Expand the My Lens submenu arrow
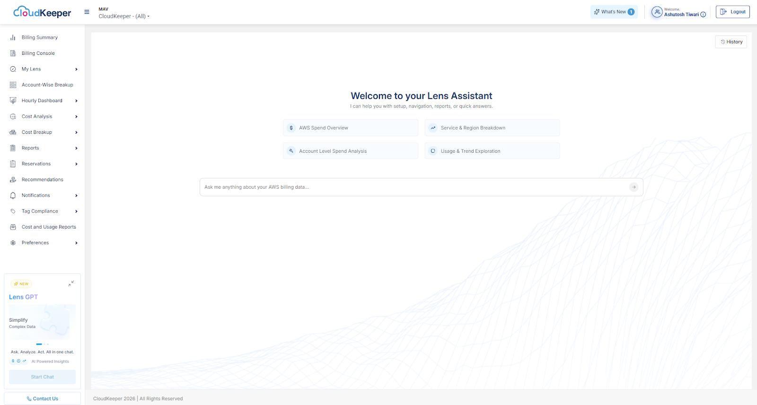757x405 pixels. click(76, 69)
